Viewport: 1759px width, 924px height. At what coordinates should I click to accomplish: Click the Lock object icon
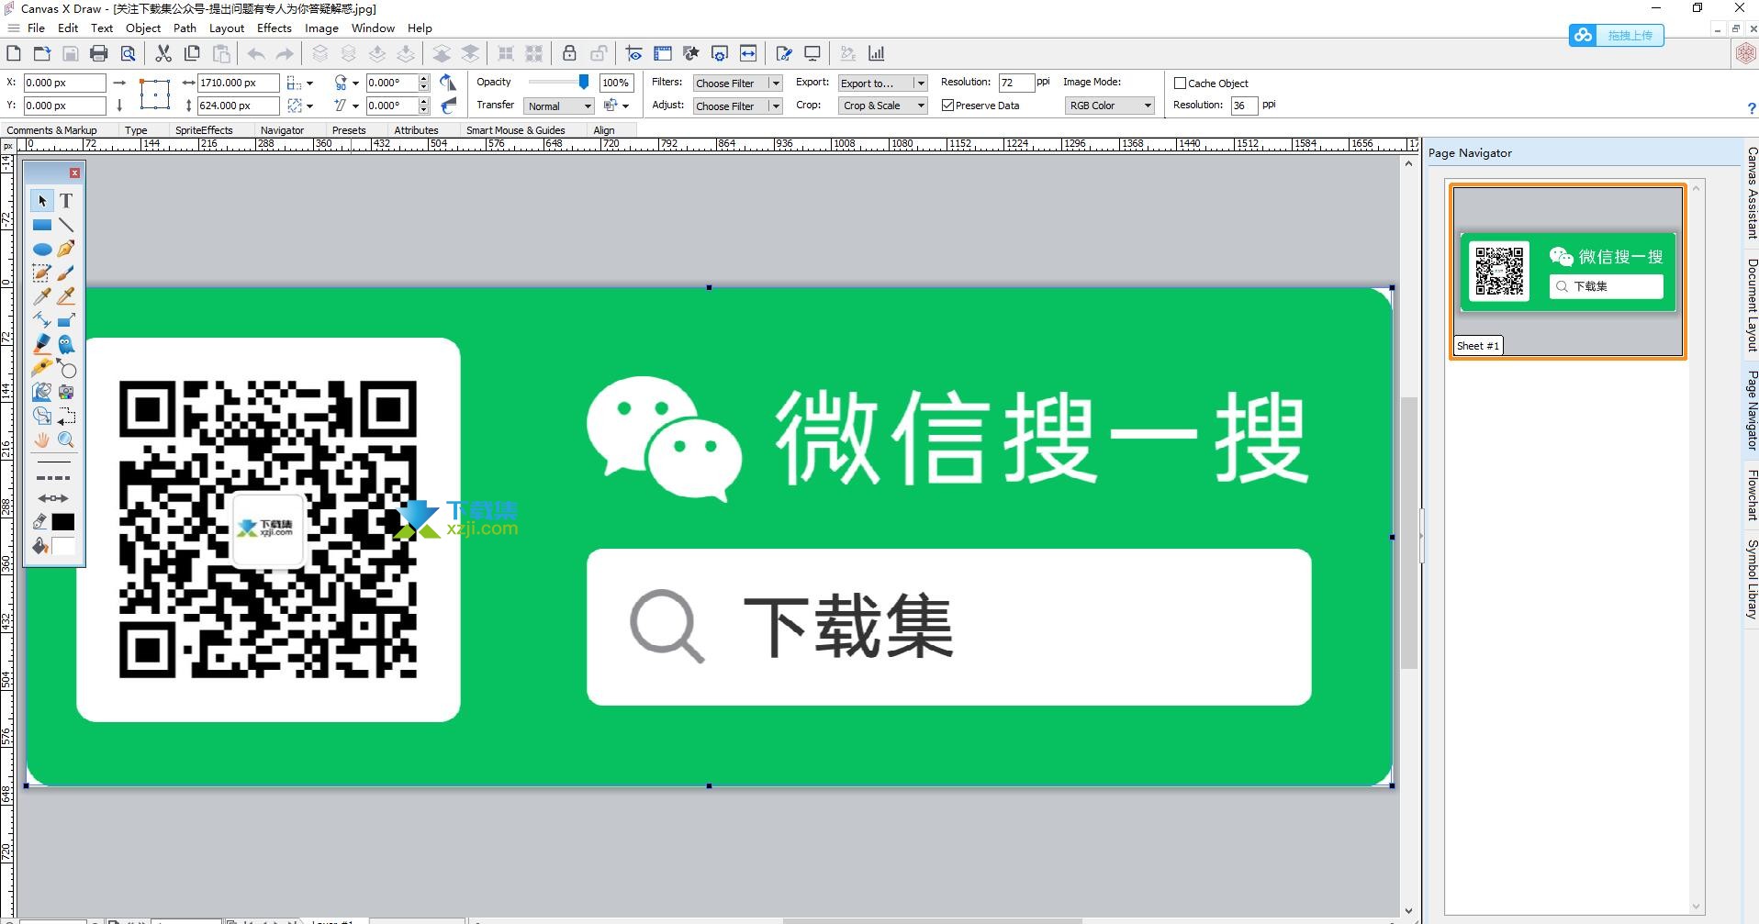pyautogui.click(x=569, y=53)
